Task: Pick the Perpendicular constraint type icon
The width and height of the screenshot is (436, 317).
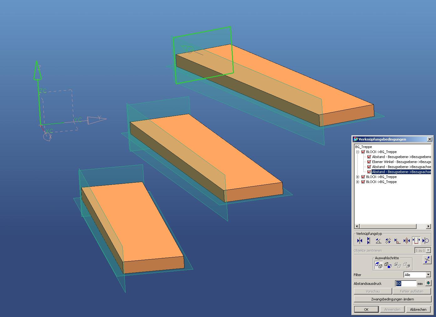Action: coord(397,240)
